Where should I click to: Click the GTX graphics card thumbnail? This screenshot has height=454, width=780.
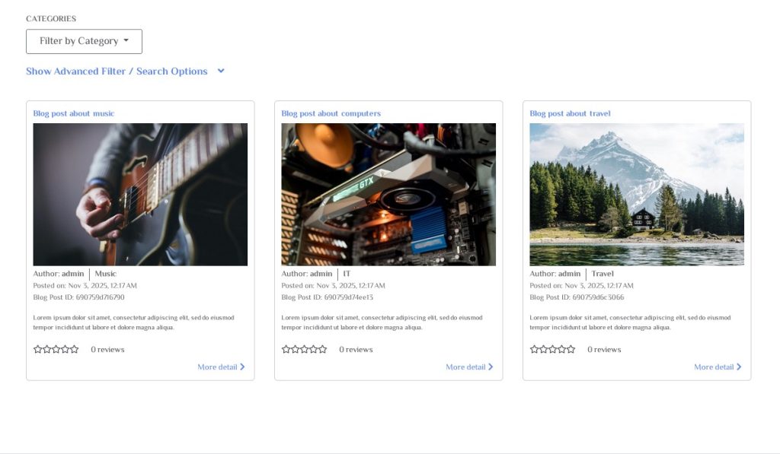[x=388, y=194]
